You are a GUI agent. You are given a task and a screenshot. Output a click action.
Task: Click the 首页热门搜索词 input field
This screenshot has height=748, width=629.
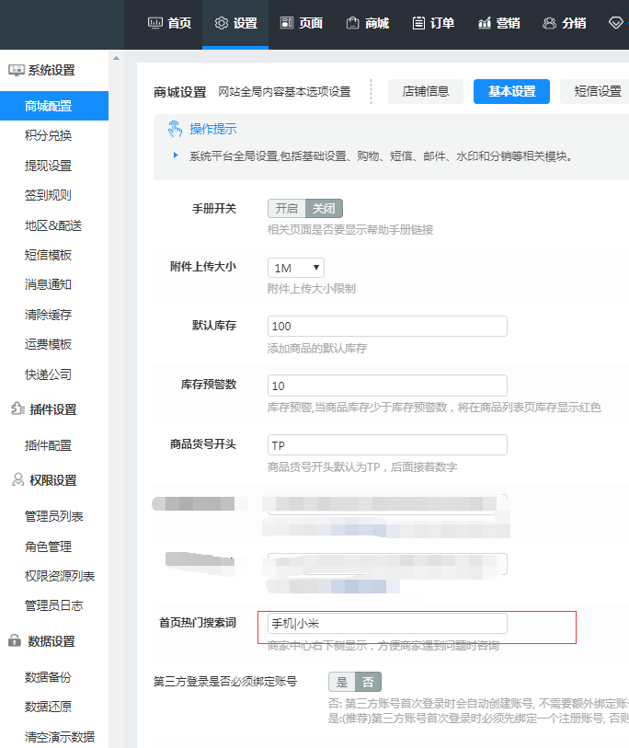387,624
